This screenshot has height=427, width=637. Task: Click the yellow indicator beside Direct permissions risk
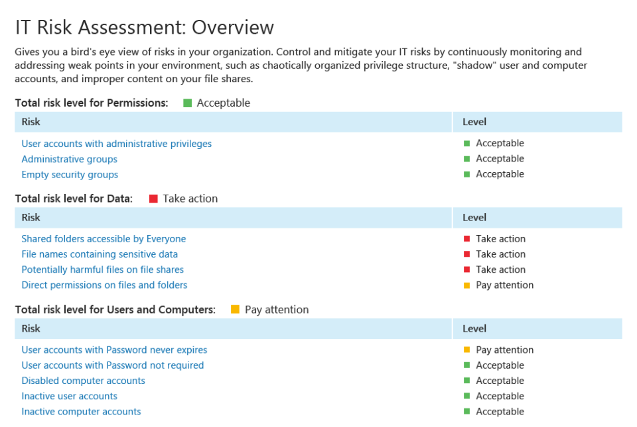[465, 285]
